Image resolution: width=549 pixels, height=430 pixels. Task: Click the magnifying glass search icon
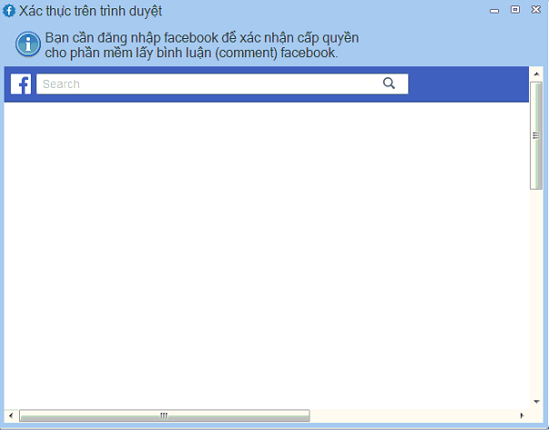point(388,83)
